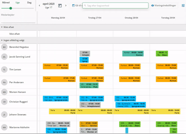Open filter settings sliders icon
Viewport: 186px width, 134px height.
[183, 6]
